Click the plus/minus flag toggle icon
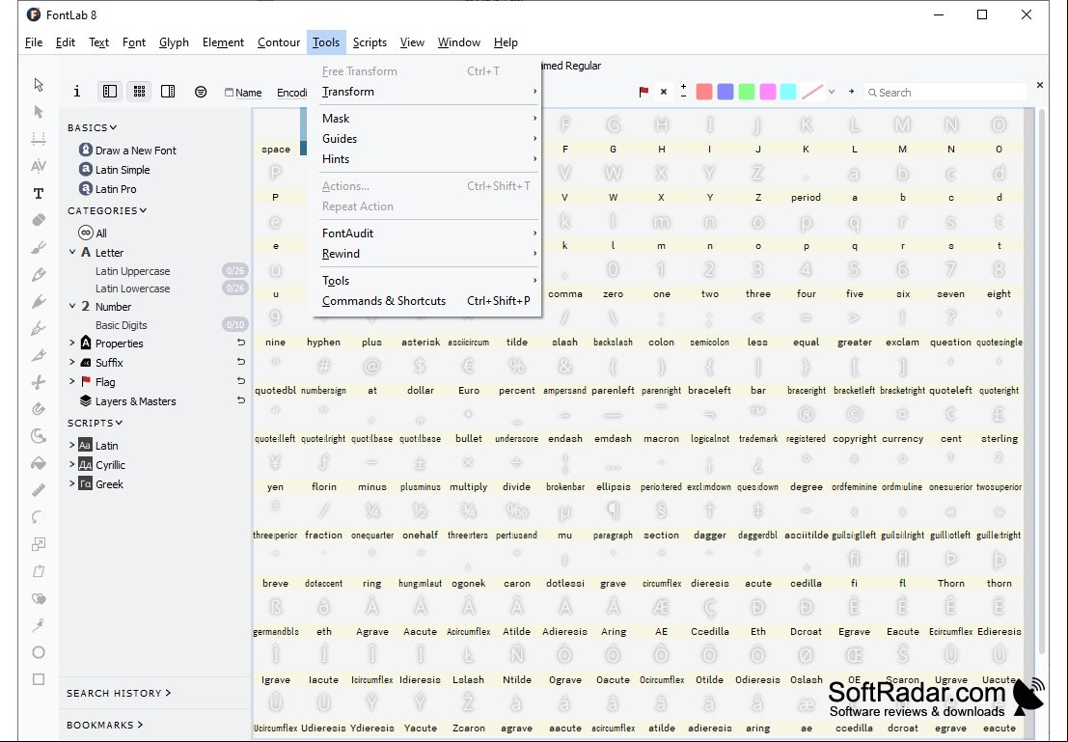This screenshot has width=1068, height=742. point(683,92)
